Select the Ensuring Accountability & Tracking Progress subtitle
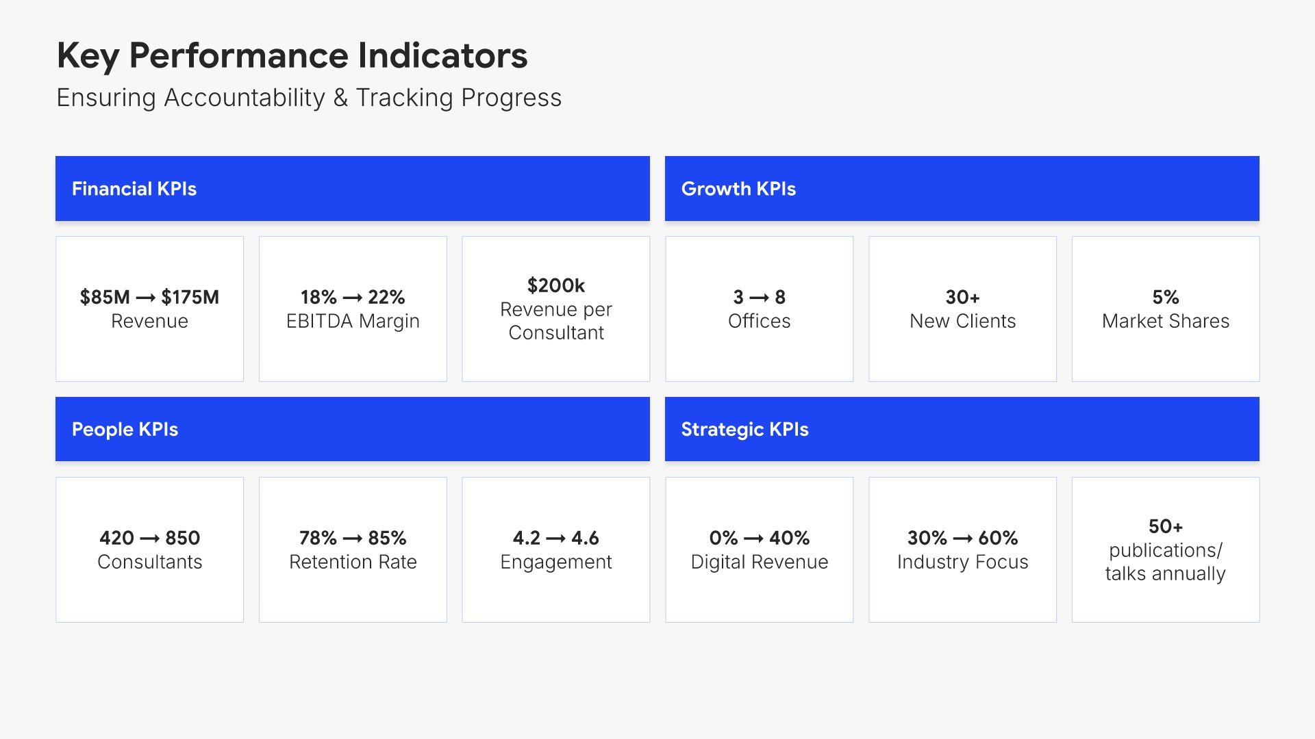 (309, 98)
